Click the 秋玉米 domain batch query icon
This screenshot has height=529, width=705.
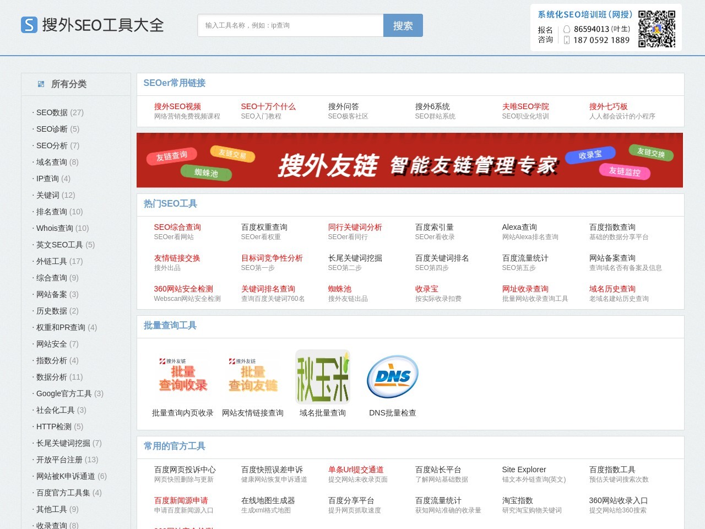[x=322, y=376]
